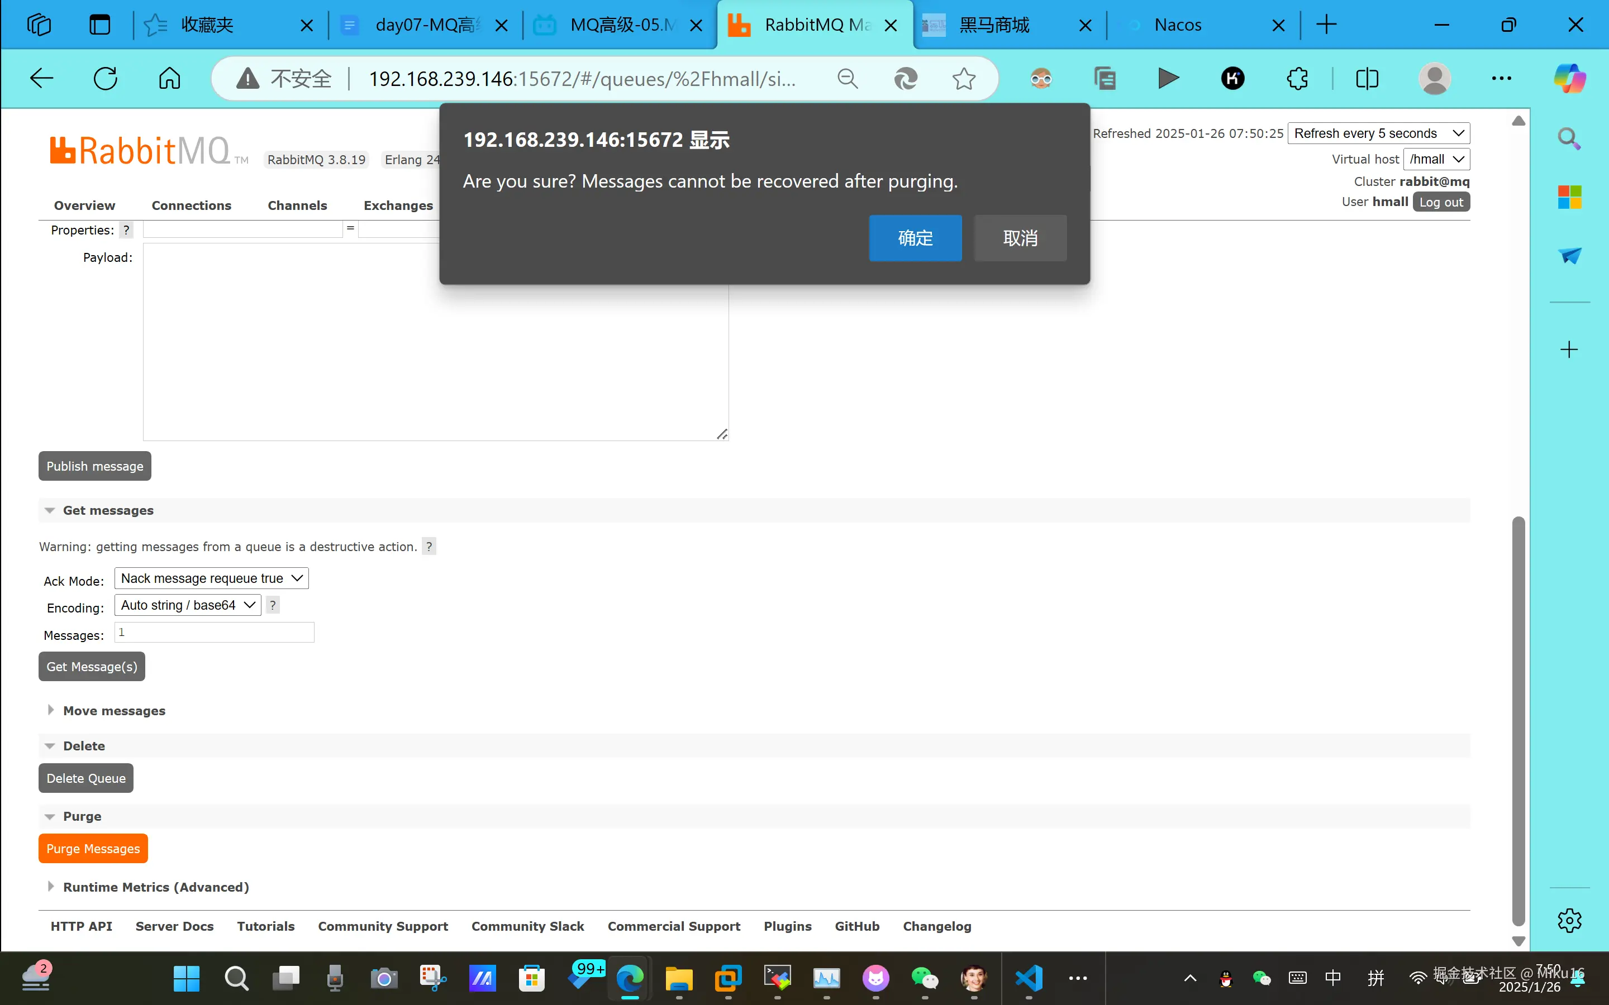Cancel the dialog with 取消 button

1020,238
